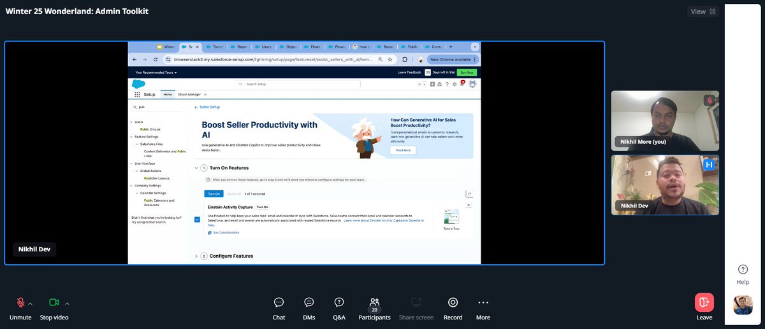Open the Chat panel

(279, 308)
